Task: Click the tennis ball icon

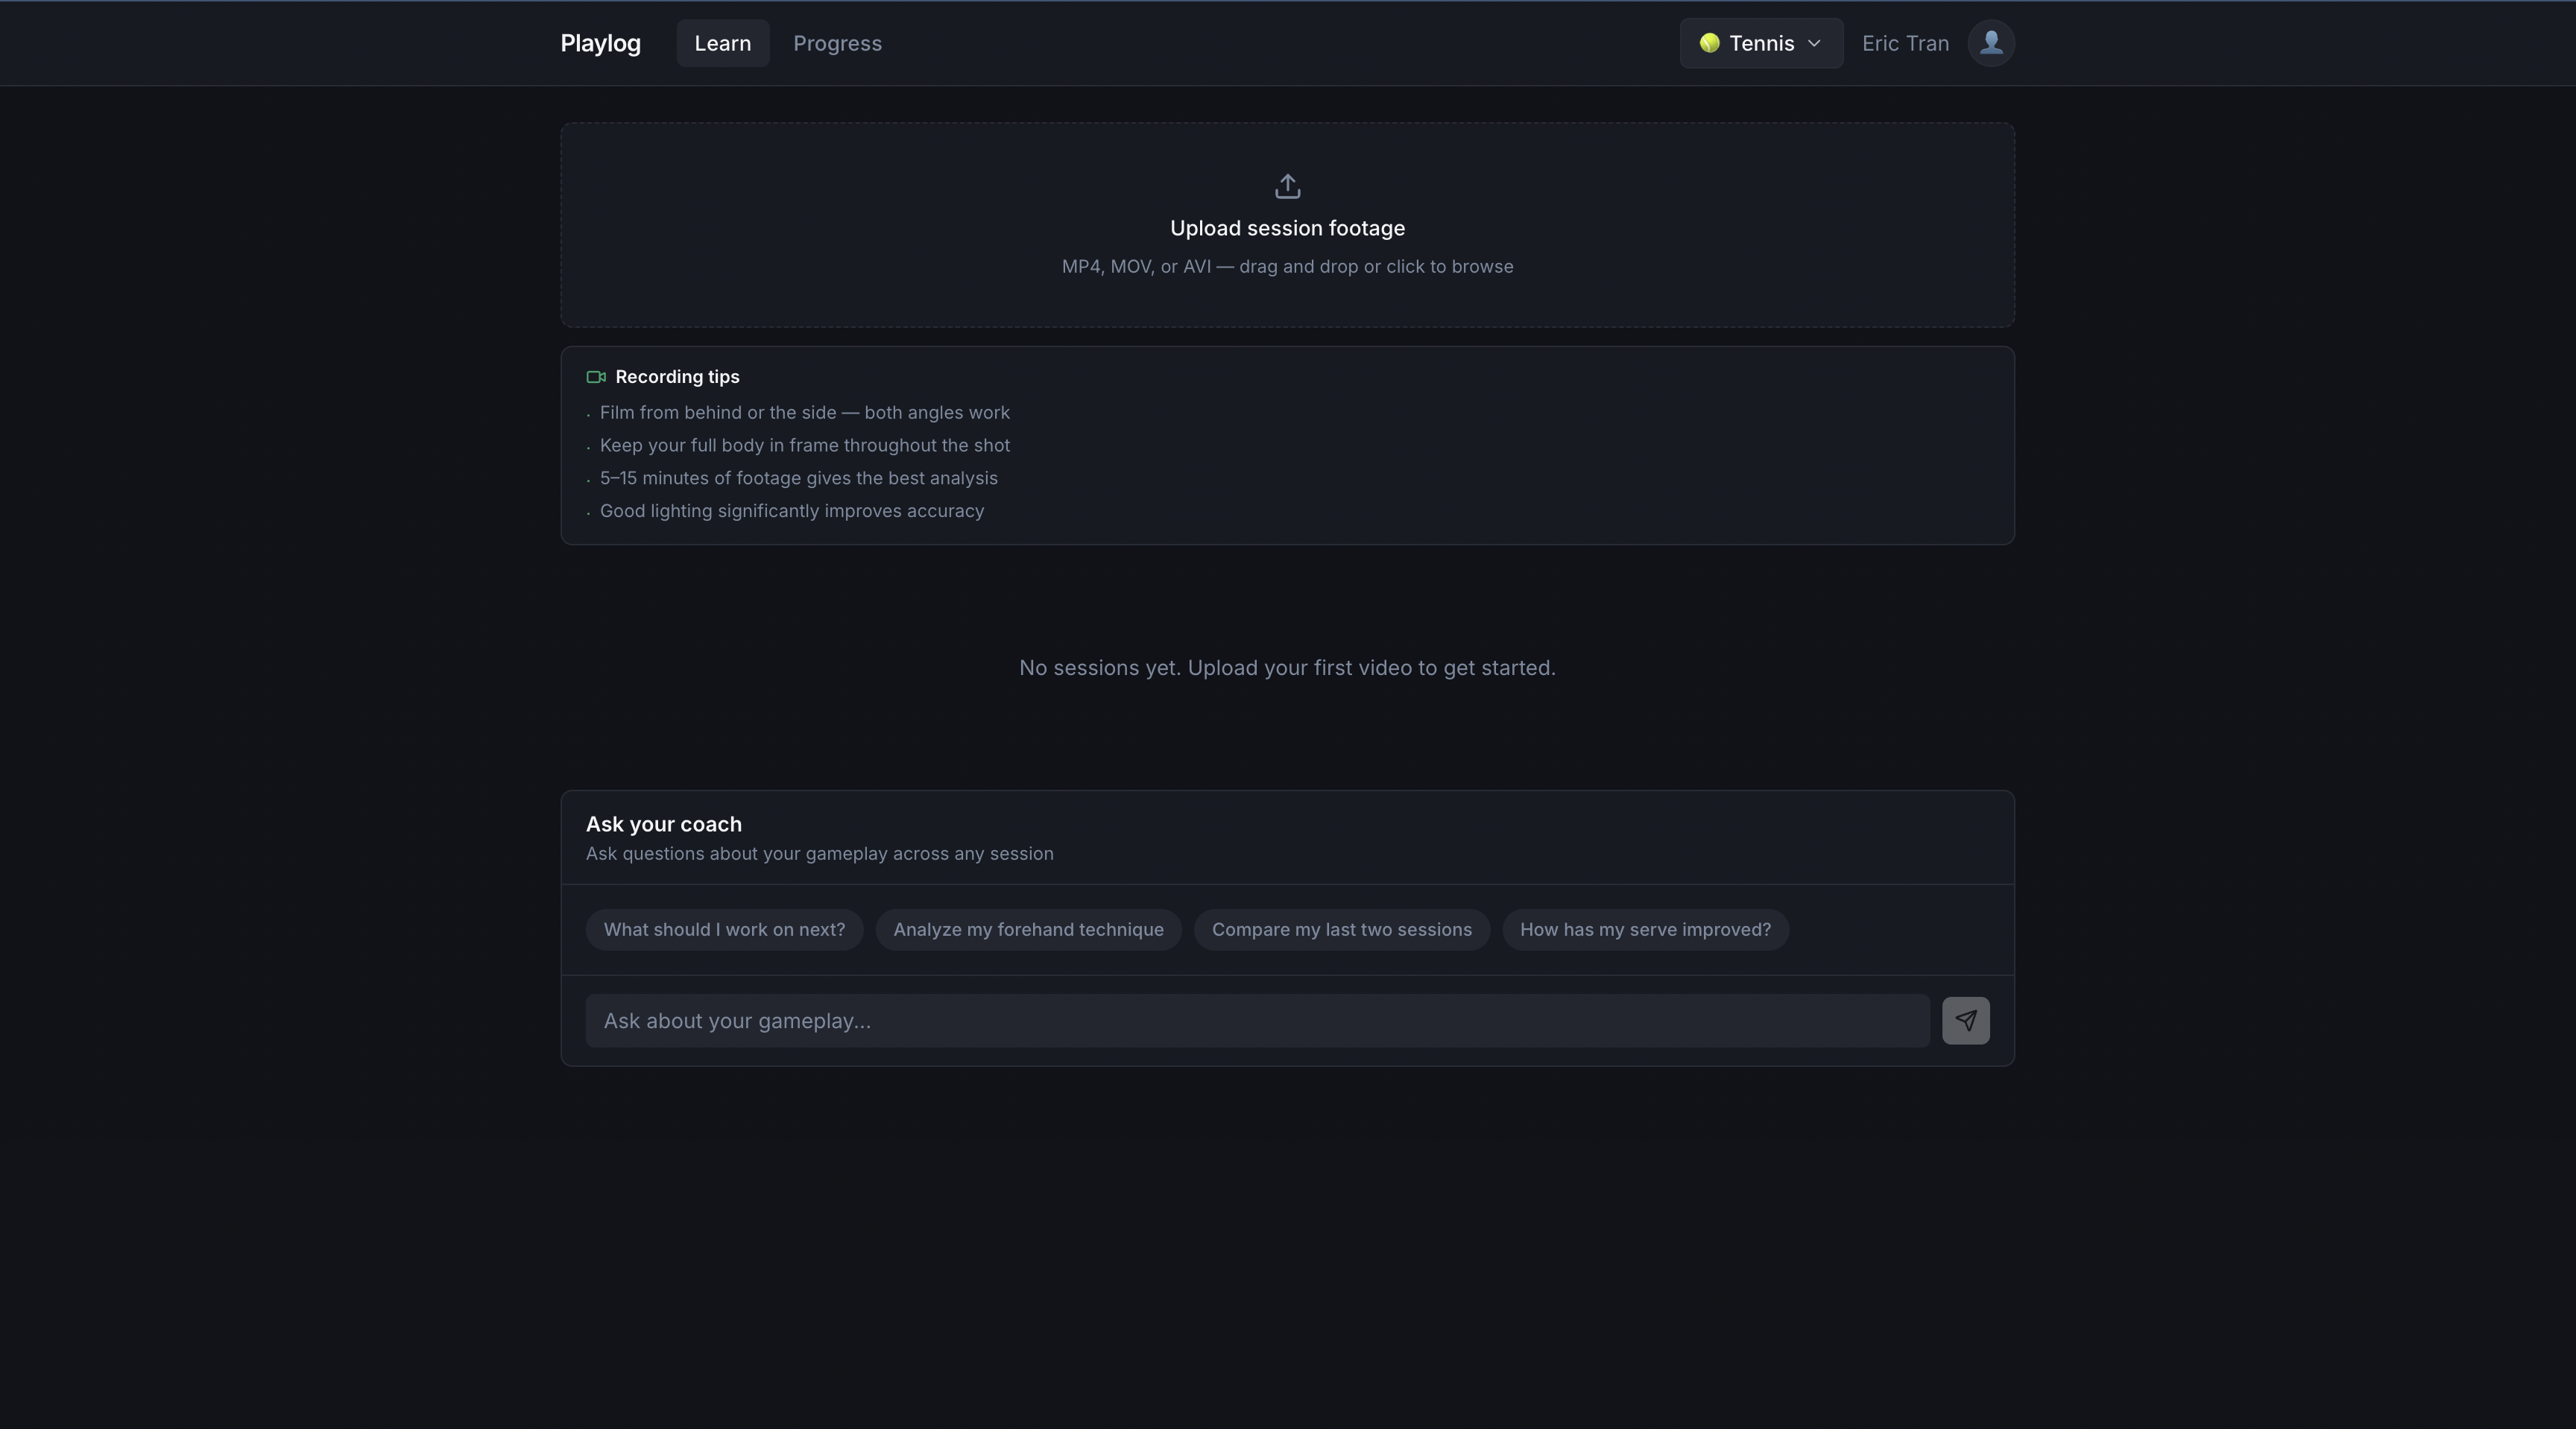Action: pyautogui.click(x=1709, y=43)
